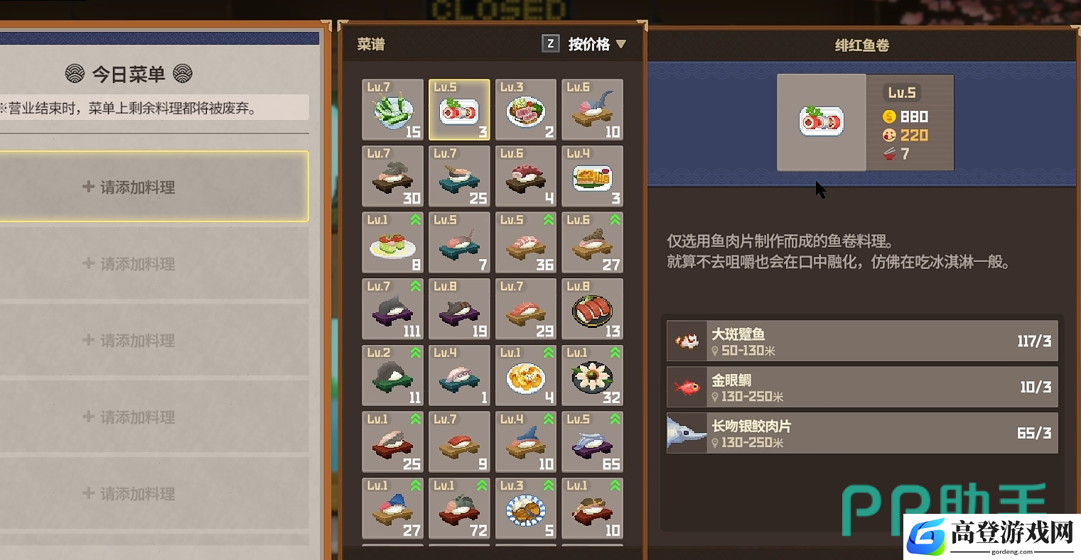The height and width of the screenshot is (560, 1081).
Task: Select the Lv.1 yellow curry dish with quantity 4
Action: point(526,375)
